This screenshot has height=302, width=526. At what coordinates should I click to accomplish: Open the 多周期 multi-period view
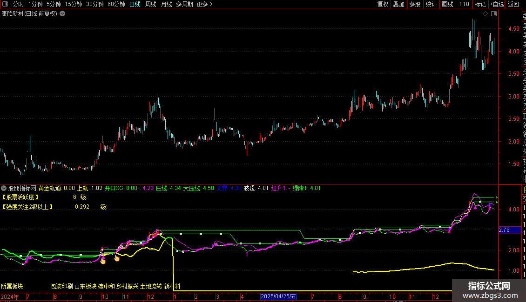(184, 4)
